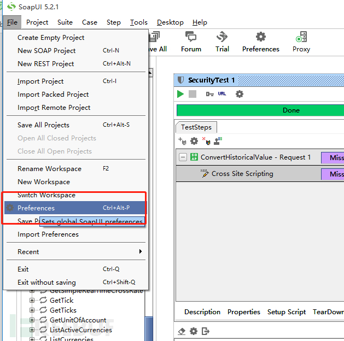Choose Rename Workspace
The height and width of the screenshot is (341, 344).
click(x=75, y=169)
